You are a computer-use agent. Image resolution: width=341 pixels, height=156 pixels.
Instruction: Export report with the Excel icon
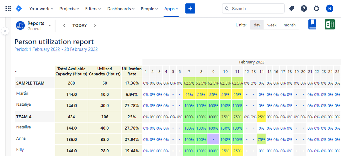pos(329,25)
